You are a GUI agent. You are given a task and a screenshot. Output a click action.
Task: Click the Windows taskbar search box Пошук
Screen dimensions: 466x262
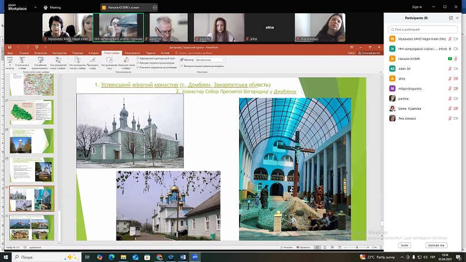(46, 257)
